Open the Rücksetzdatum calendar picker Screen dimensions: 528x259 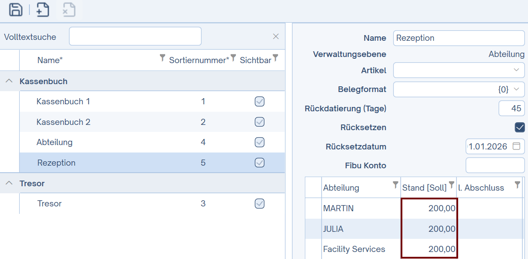click(517, 146)
